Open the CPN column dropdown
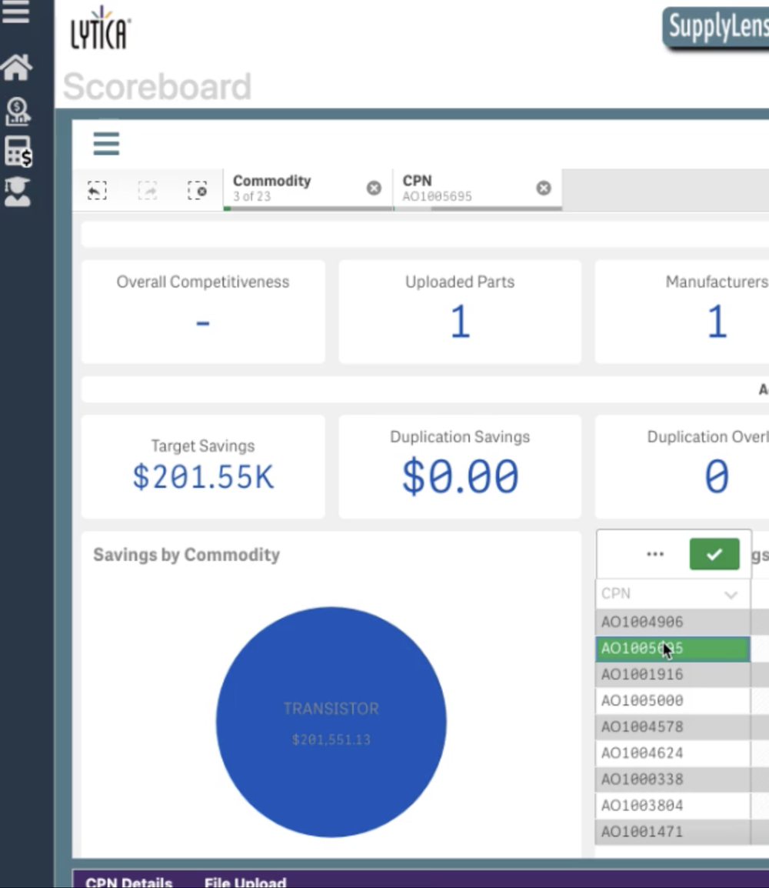 729,594
